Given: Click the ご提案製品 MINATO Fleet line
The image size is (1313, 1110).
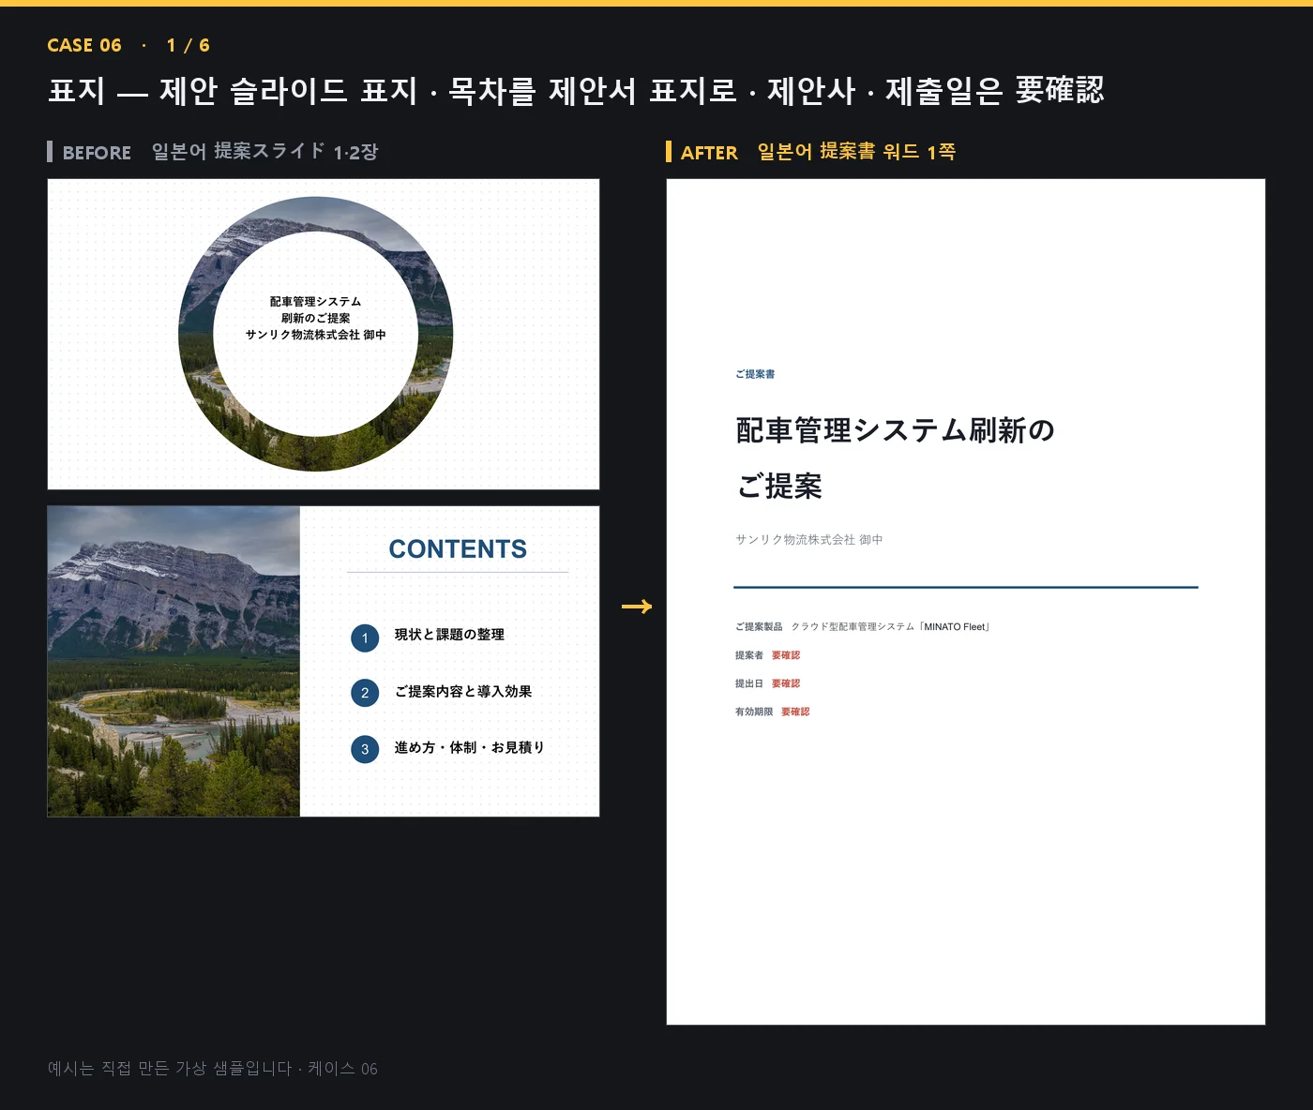Looking at the screenshot, I should coord(863,626).
